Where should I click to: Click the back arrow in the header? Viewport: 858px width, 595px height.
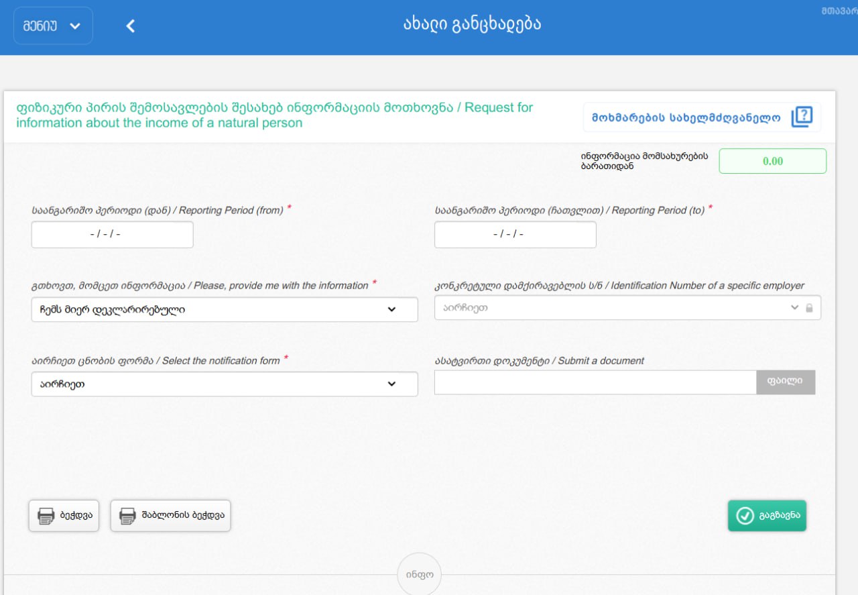131,26
